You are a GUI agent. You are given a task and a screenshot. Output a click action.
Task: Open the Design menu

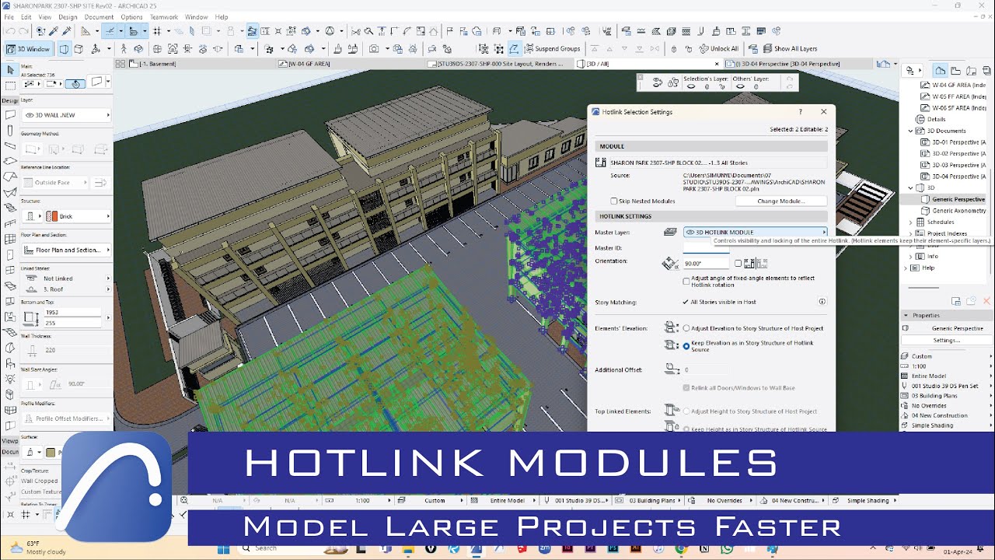click(x=68, y=16)
